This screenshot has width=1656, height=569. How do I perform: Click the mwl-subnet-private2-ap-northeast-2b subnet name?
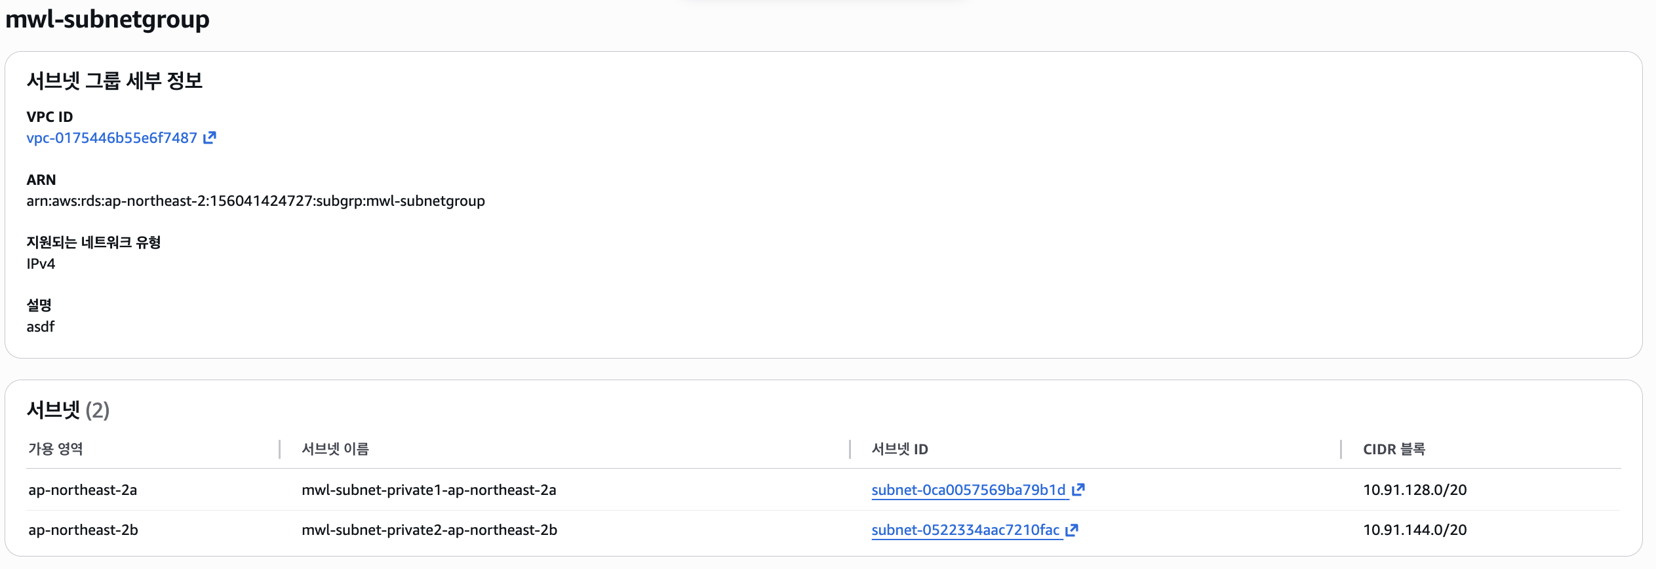[x=429, y=530]
